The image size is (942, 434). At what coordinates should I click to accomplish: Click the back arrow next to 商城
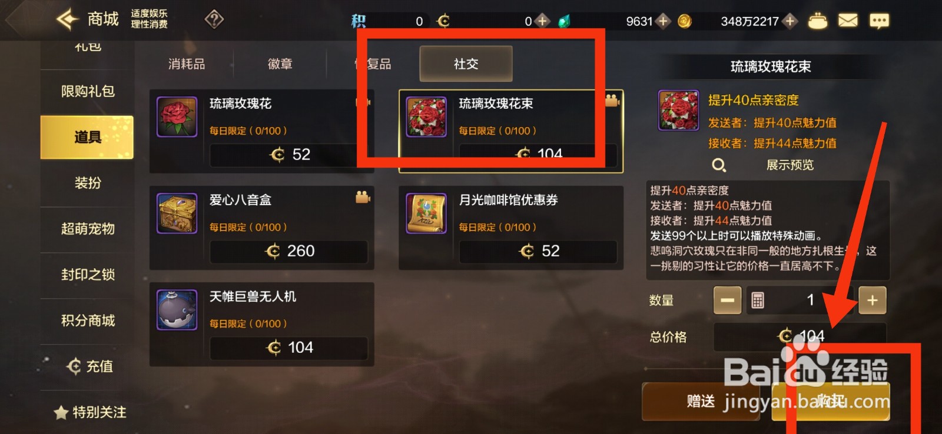coord(67,19)
